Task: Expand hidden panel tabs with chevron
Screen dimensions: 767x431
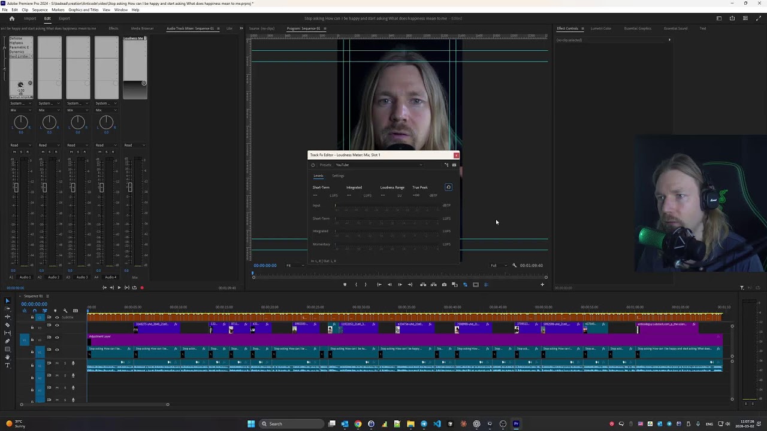Action: point(241,28)
